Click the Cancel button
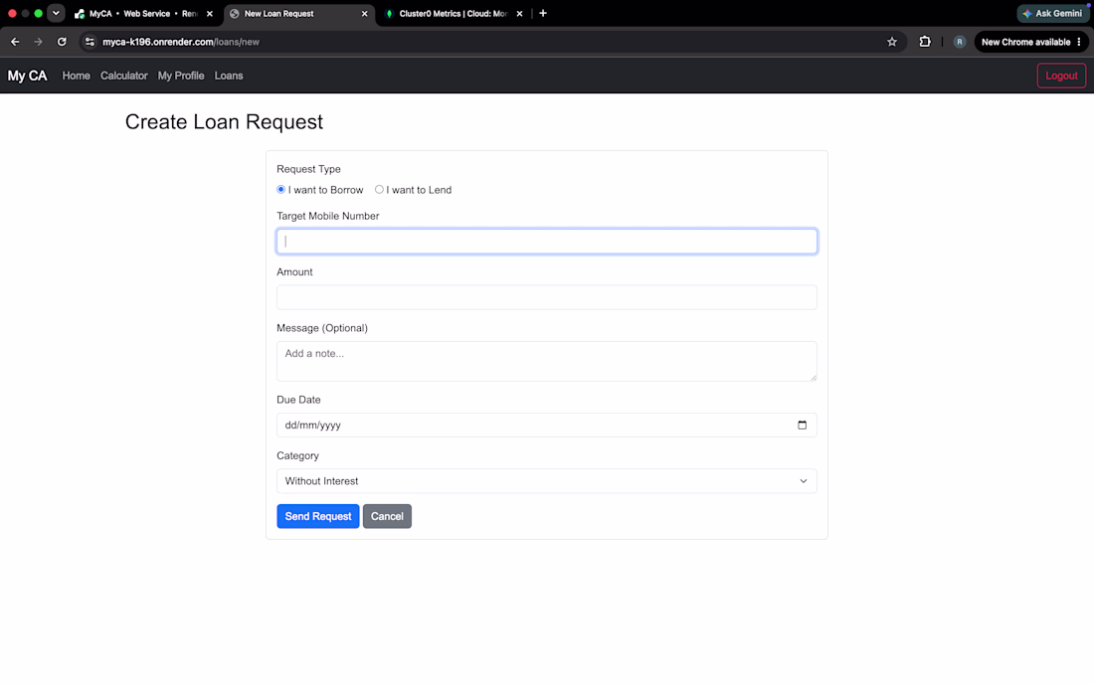 pyautogui.click(x=387, y=516)
